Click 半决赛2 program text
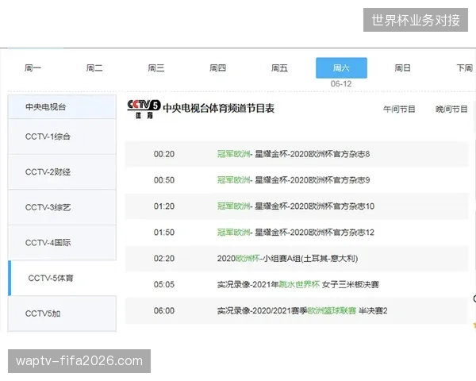The width and height of the screenshot is (476, 381). pos(373,311)
